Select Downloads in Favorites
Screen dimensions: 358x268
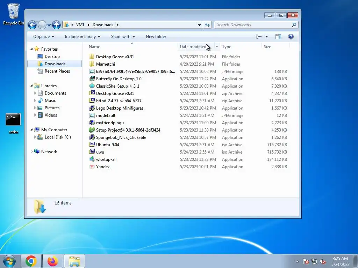pos(55,64)
